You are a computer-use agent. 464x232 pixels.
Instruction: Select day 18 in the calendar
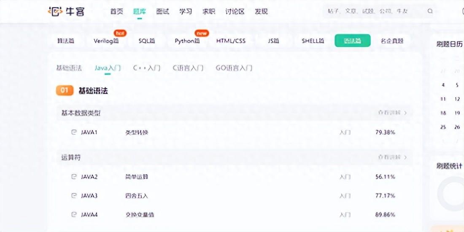443,113
